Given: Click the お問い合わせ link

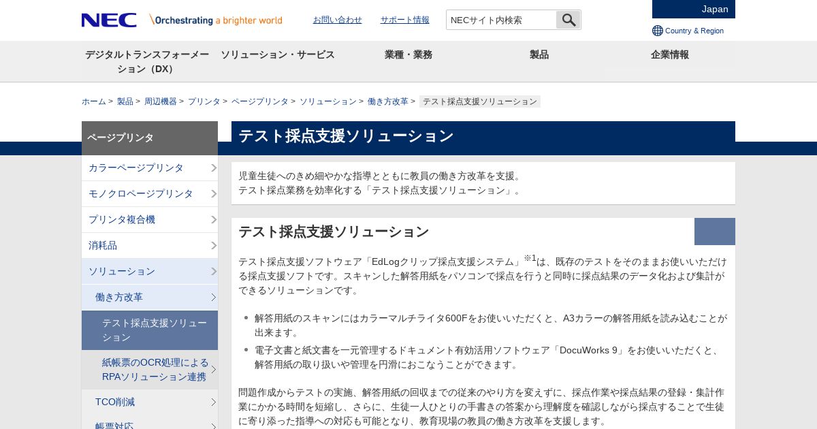Looking at the screenshot, I should point(338,20).
